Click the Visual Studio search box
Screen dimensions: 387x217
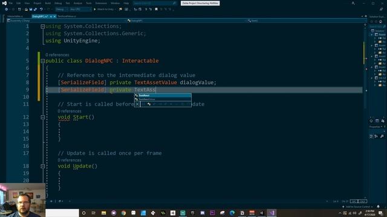tap(155, 3)
